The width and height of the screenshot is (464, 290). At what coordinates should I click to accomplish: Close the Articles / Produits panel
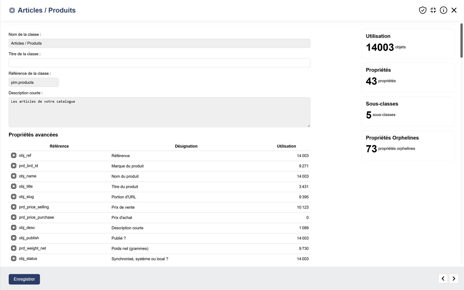tap(454, 10)
